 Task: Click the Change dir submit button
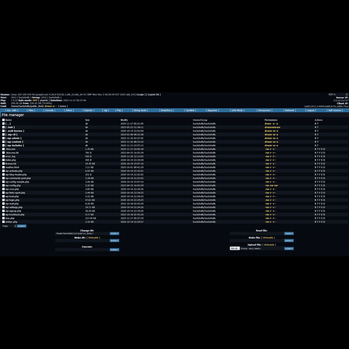[114, 233]
